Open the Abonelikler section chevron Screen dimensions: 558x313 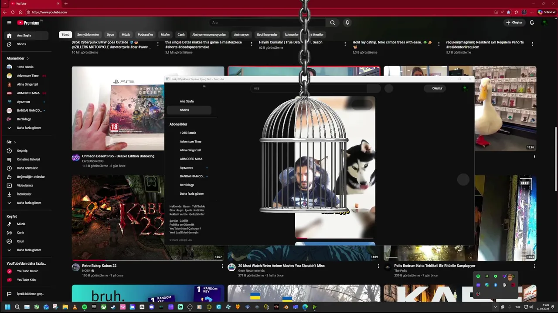[27, 58]
